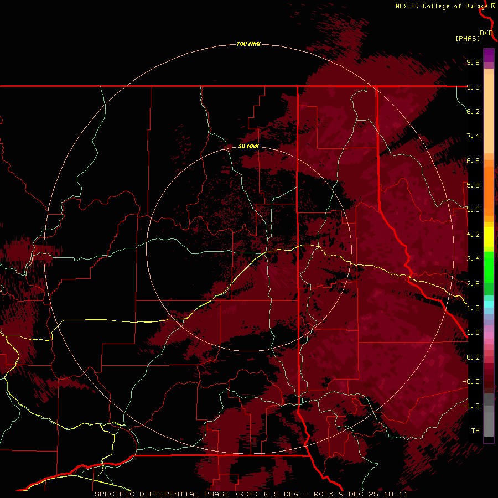498x498 pixels.
Task: Click the NEXLAB-College of DuPage credit text
Action: point(443,6)
